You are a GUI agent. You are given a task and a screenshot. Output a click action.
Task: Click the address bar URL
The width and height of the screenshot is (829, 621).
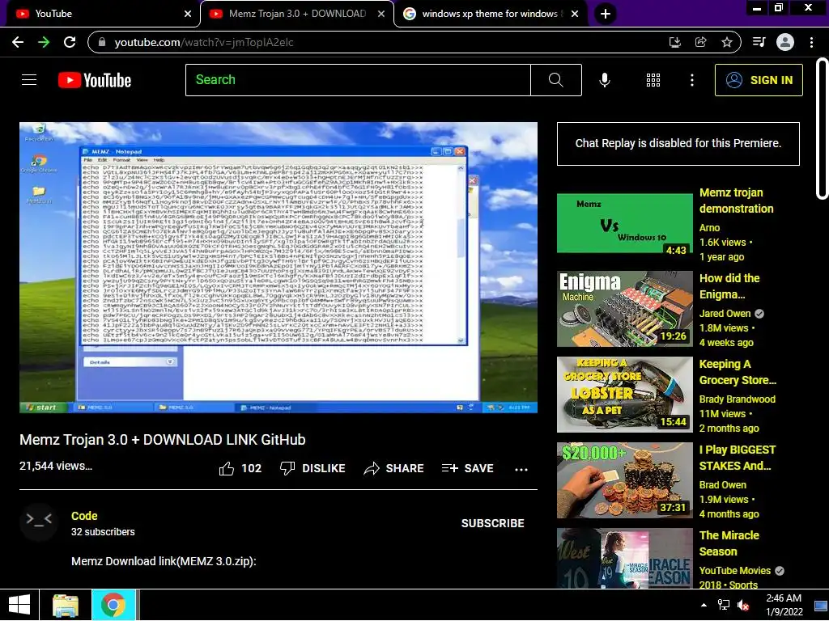(203, 42)
